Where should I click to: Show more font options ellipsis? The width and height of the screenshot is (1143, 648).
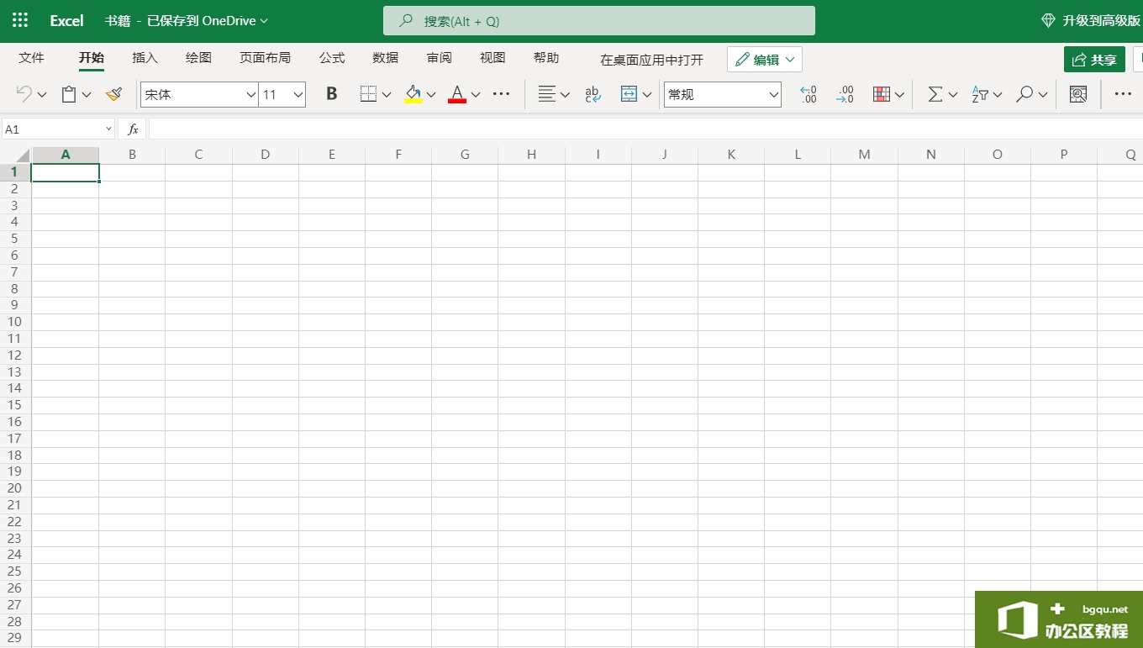[502, 94]
